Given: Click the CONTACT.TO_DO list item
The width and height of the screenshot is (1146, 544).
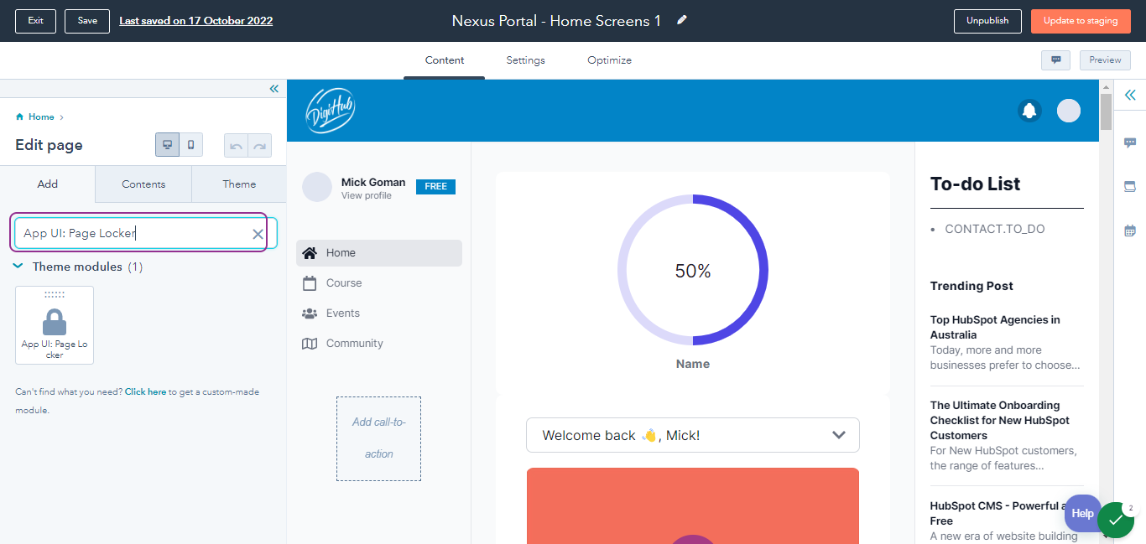Looking at the screenshot, I should click(x=994, y=229).
